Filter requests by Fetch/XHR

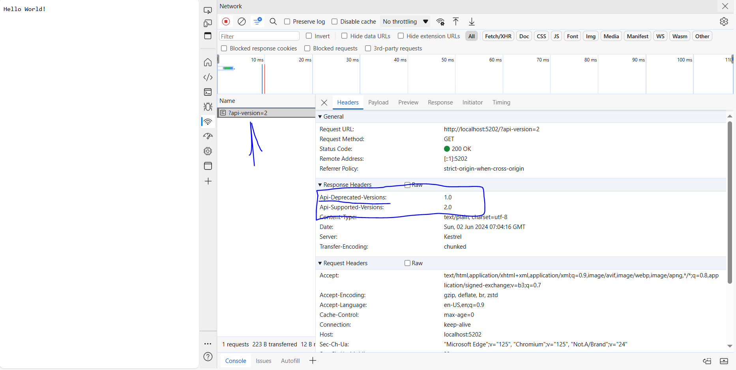pyautogui.click(x=498, y=36)
